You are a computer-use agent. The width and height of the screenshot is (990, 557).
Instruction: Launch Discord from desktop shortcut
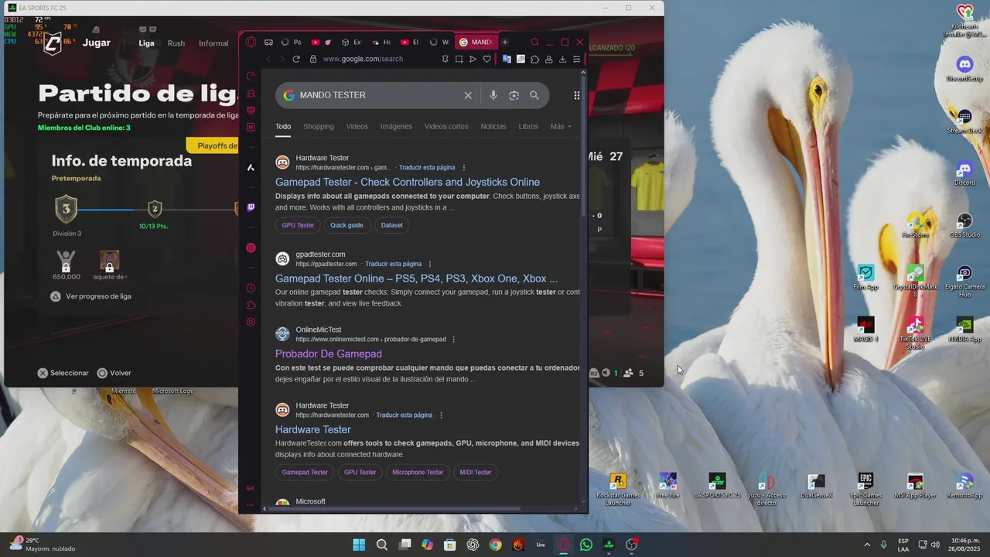[964, 172]
